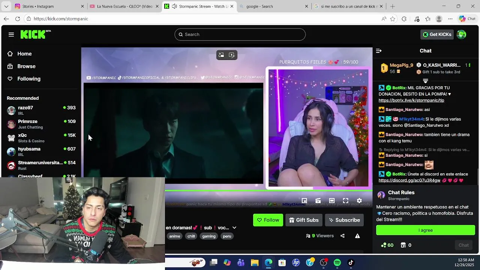Follow the Stormpanic channel
Image resolution: width=480 pixels, height=270 pixels.
pyautogui.click(x=268, y=220)
